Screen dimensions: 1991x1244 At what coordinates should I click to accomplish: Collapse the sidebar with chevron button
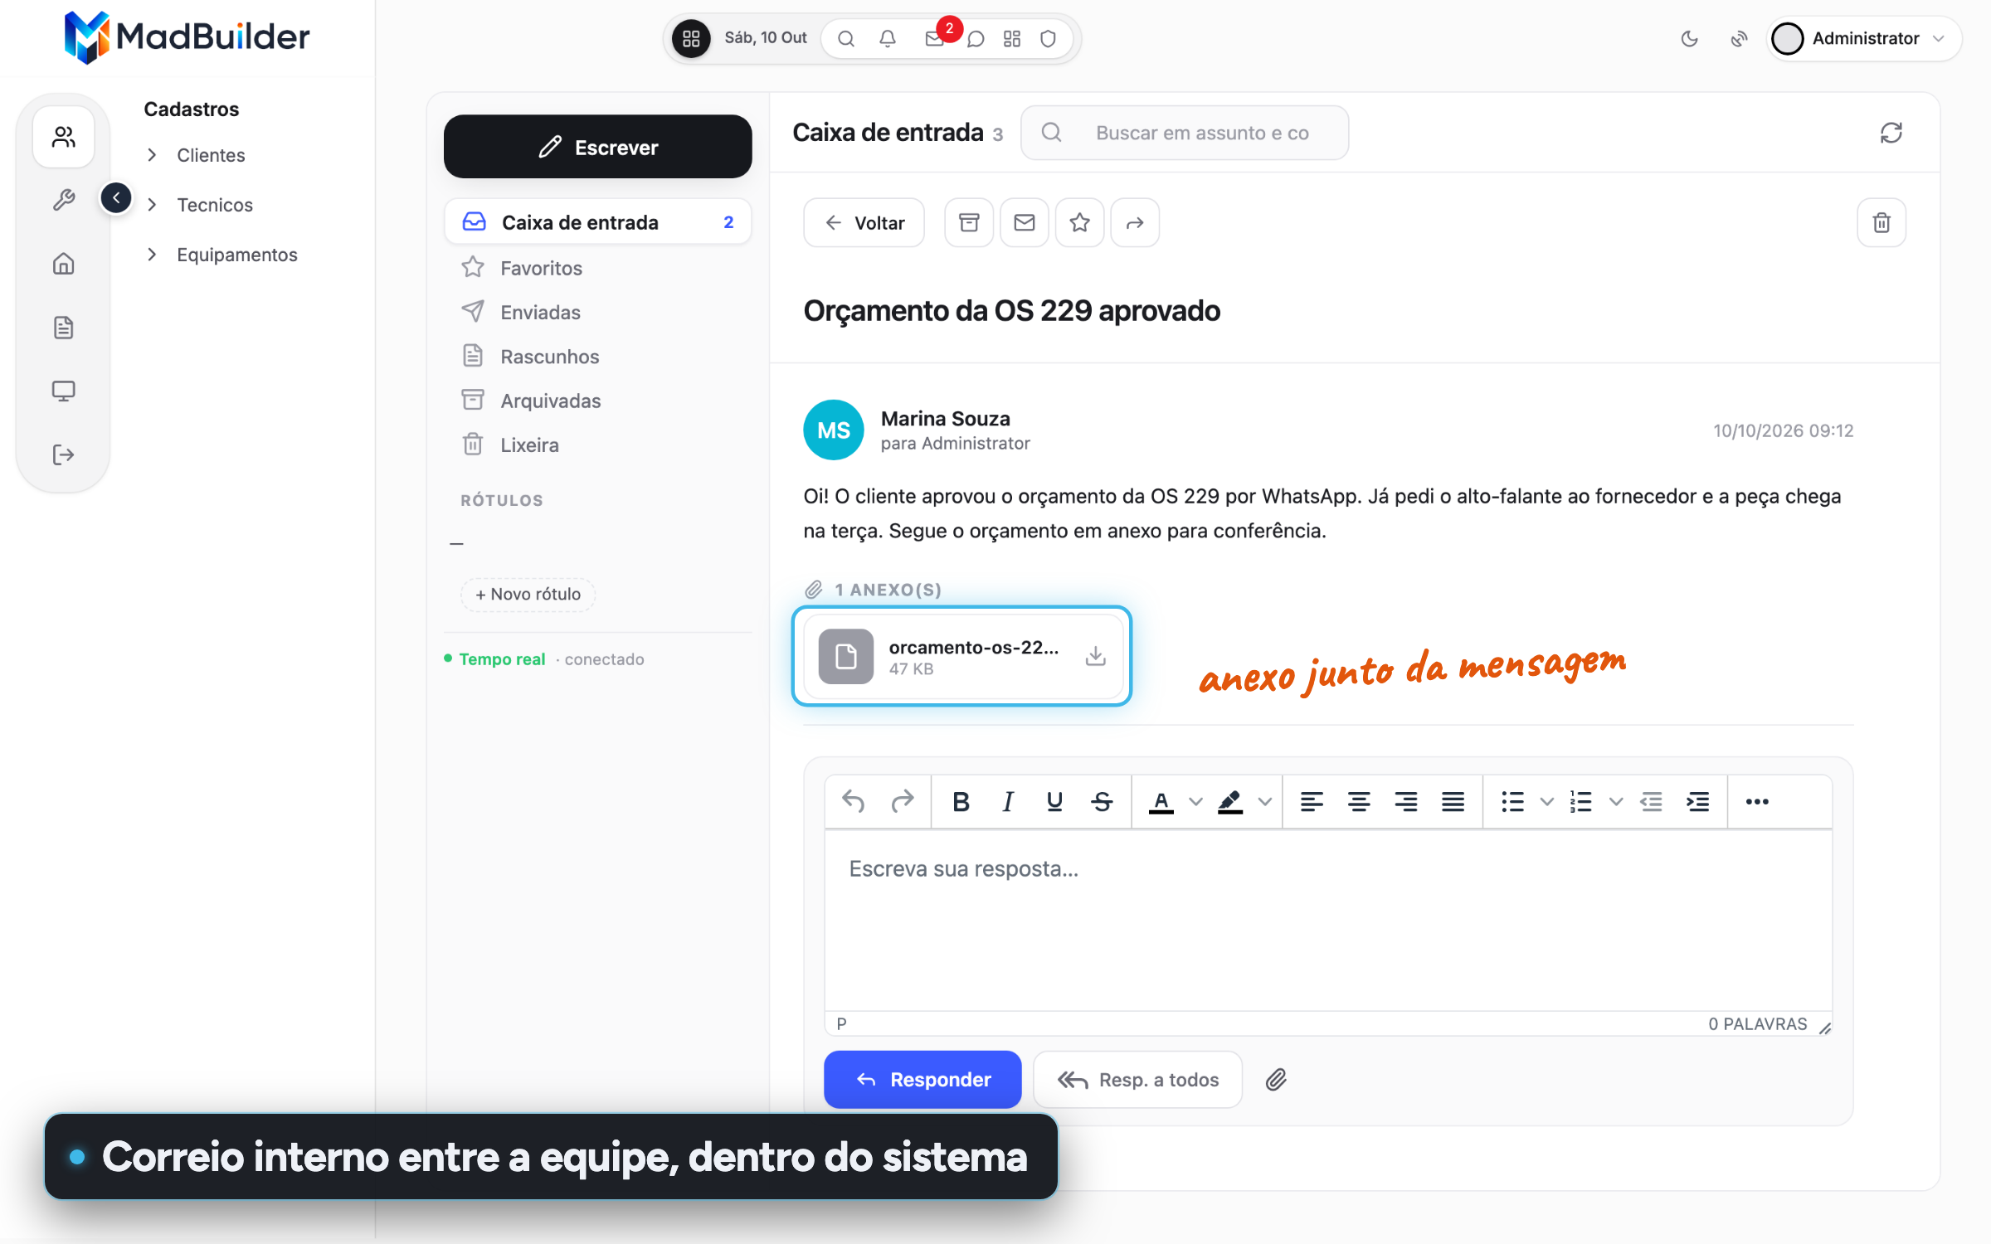[116, 197]
